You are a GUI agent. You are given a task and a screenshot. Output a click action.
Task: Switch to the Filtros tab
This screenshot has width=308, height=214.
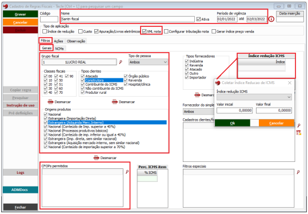45,41
